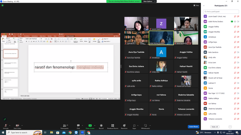Click Find a participant search field
Screen dimensions: 241x135
(x=221, y=12)
